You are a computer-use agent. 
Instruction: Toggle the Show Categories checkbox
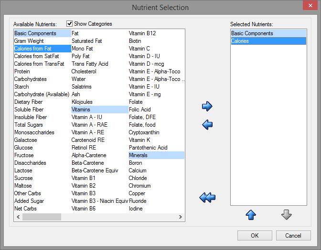(x=70, y=24)
